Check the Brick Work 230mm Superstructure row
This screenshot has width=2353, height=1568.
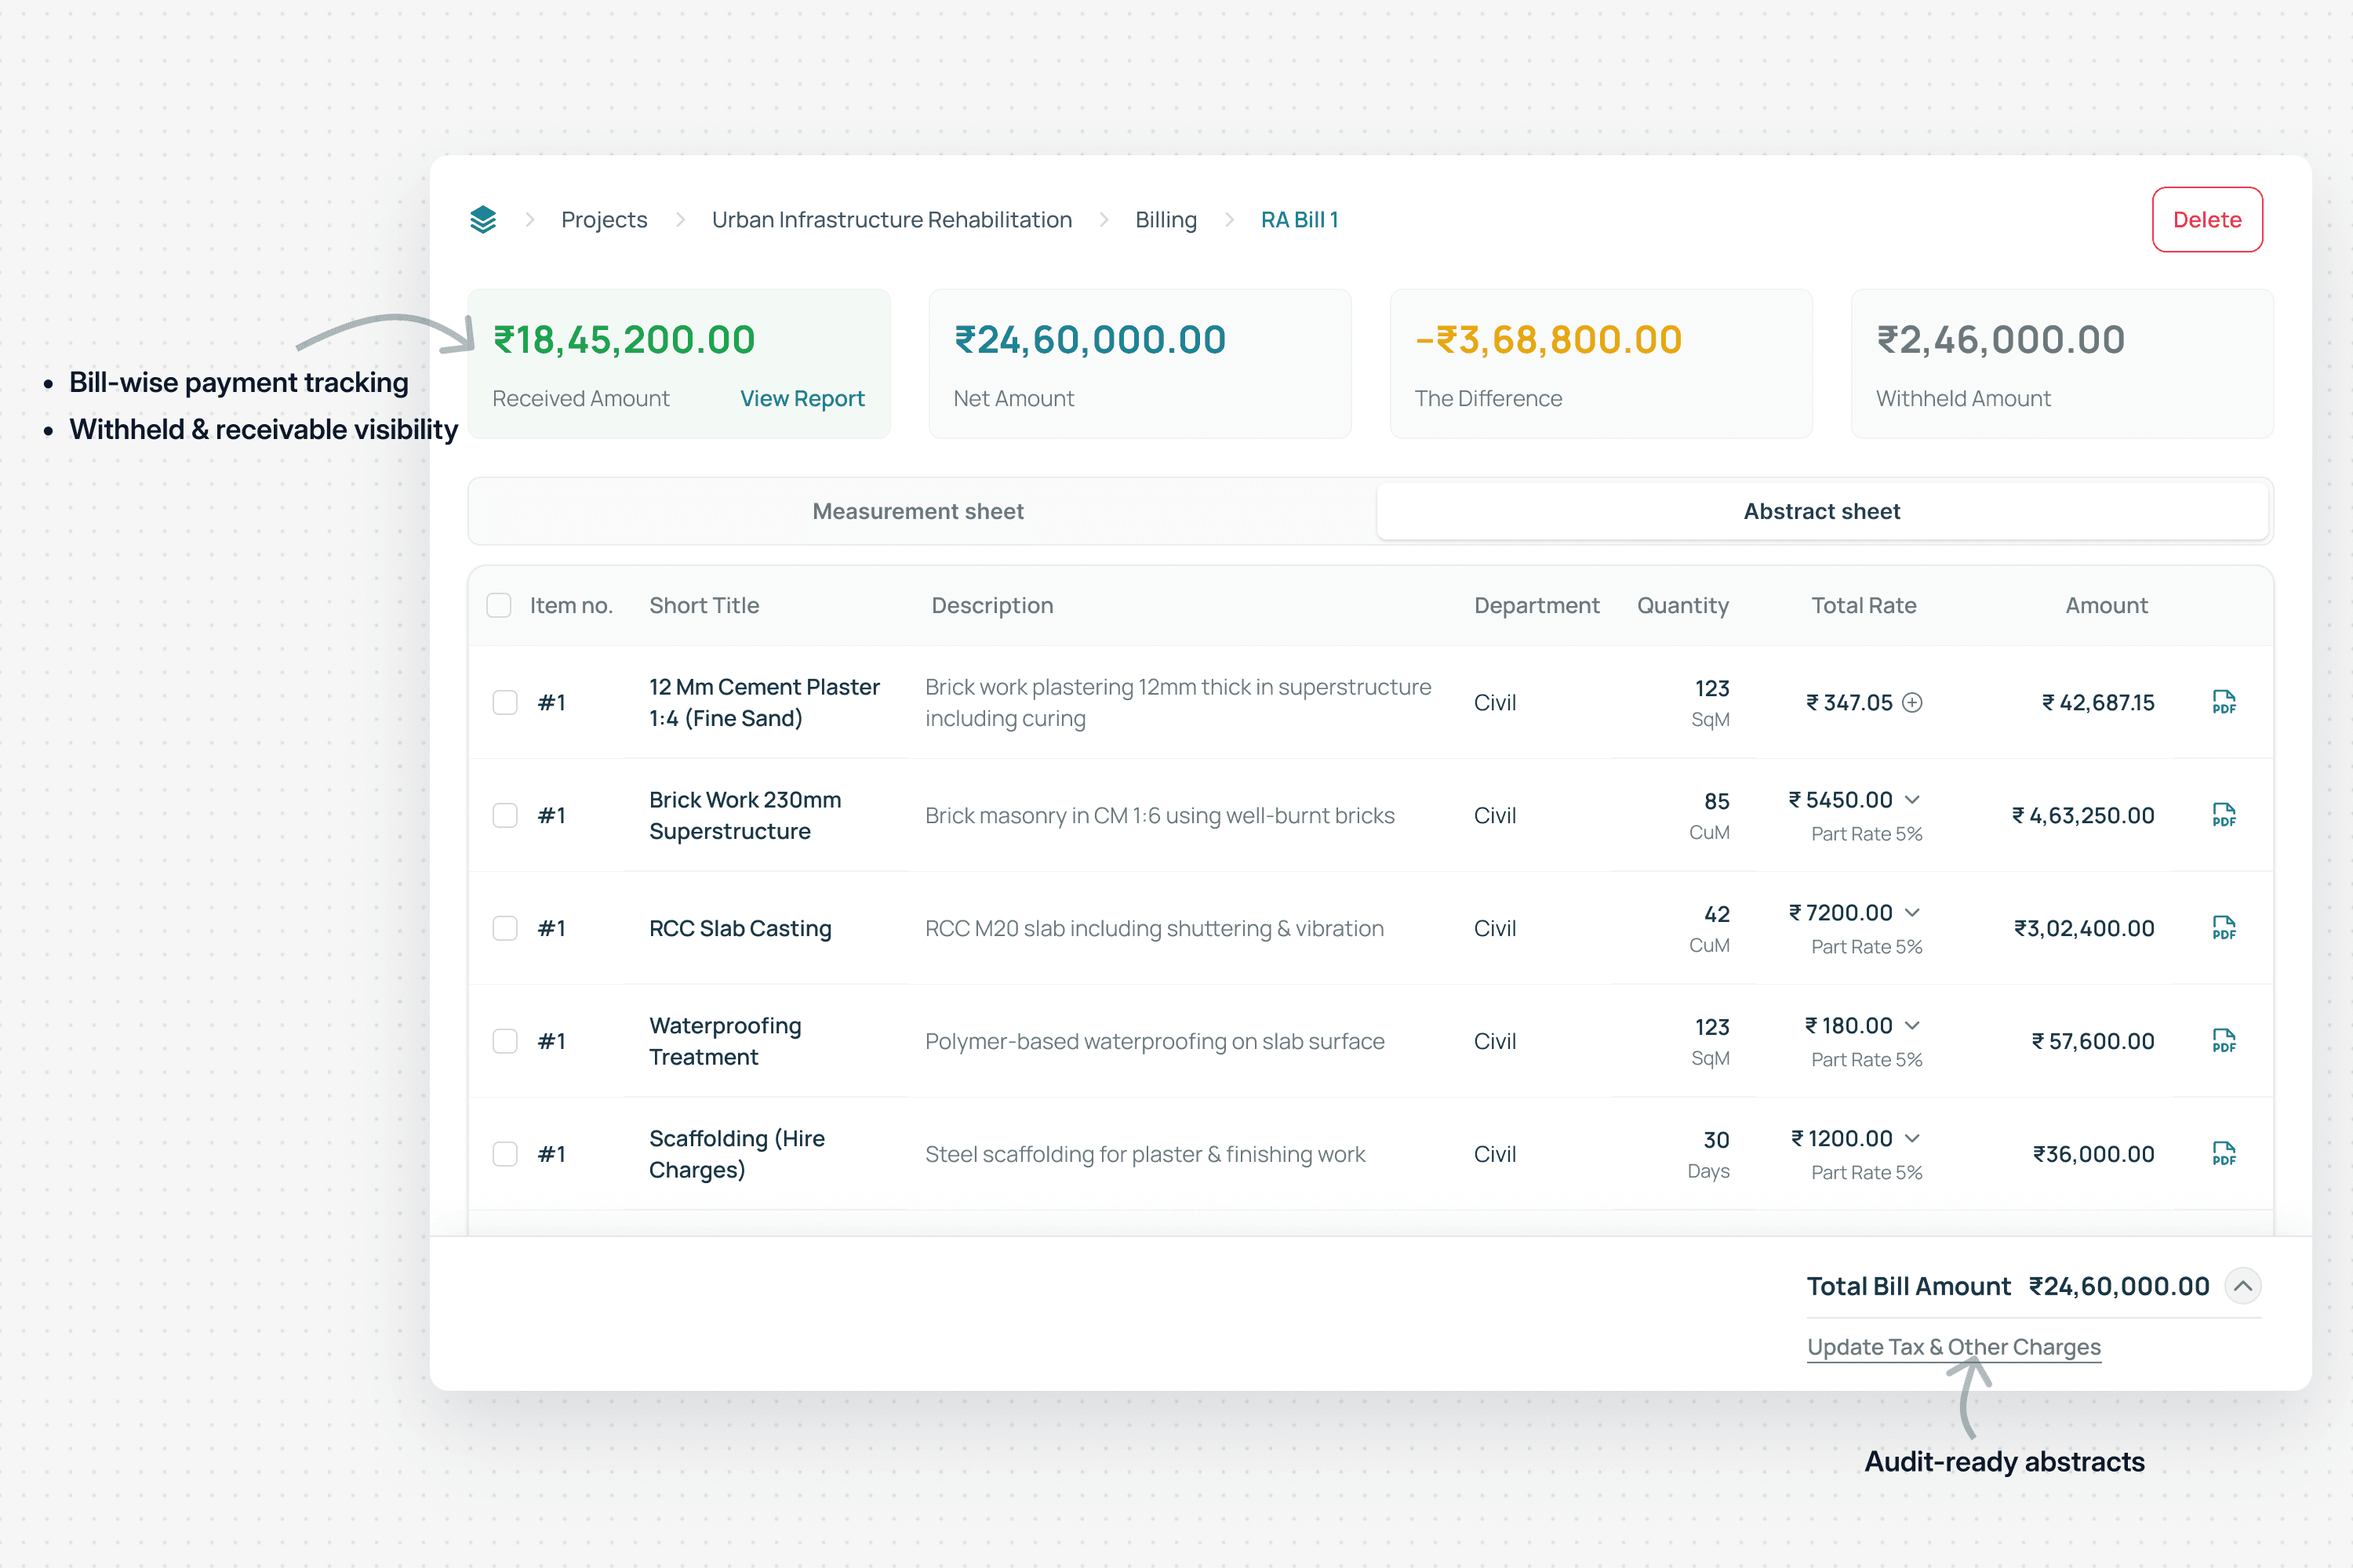(505, 815)
